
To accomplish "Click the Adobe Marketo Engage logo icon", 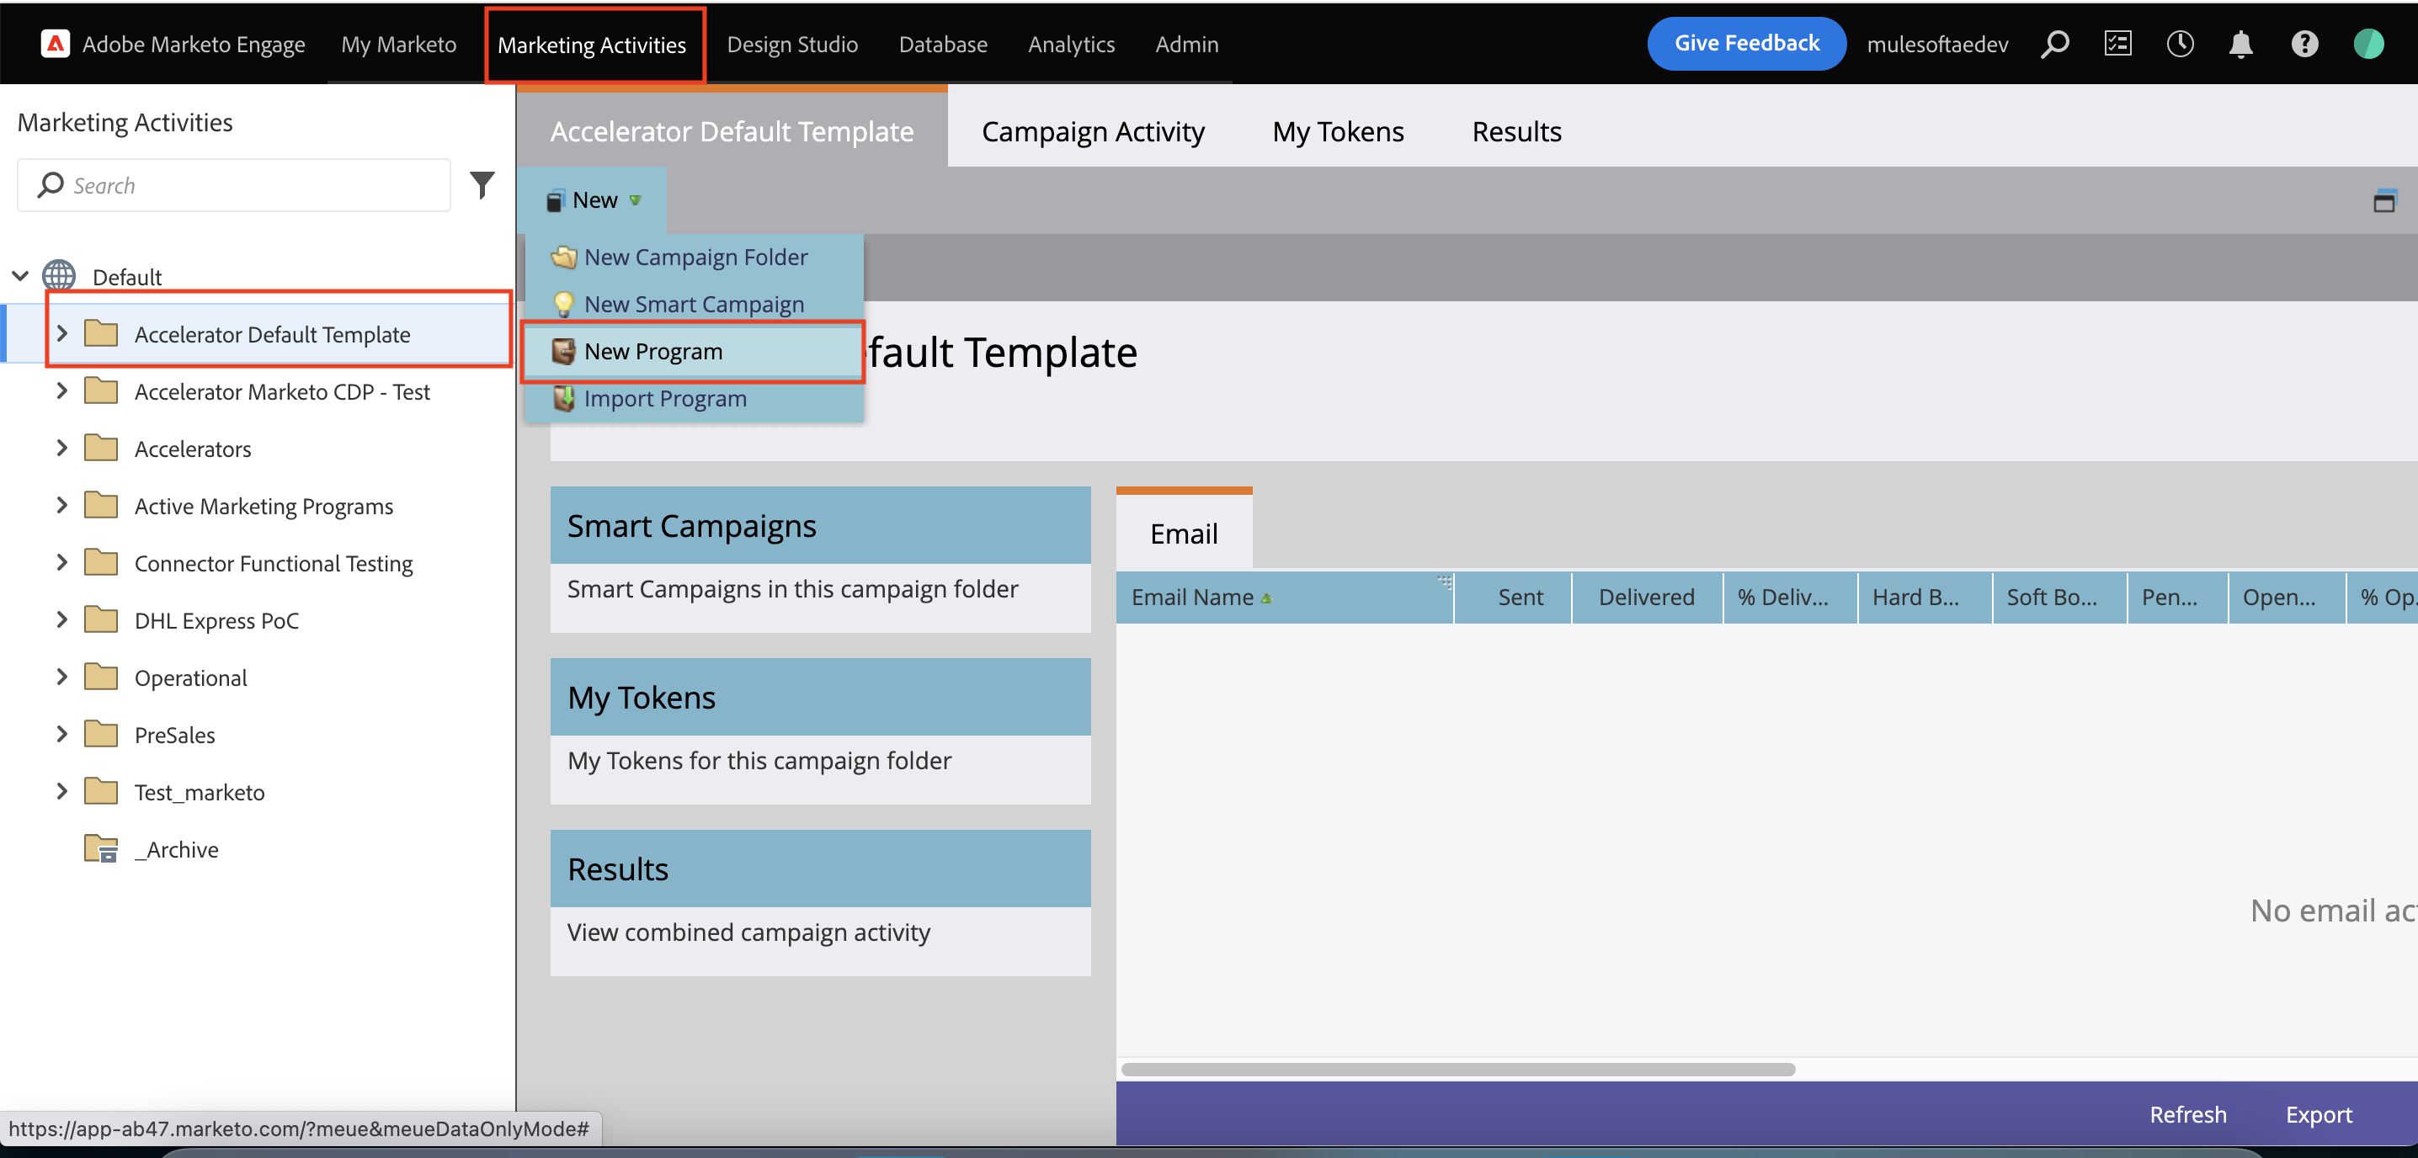I will click(56, 43).
